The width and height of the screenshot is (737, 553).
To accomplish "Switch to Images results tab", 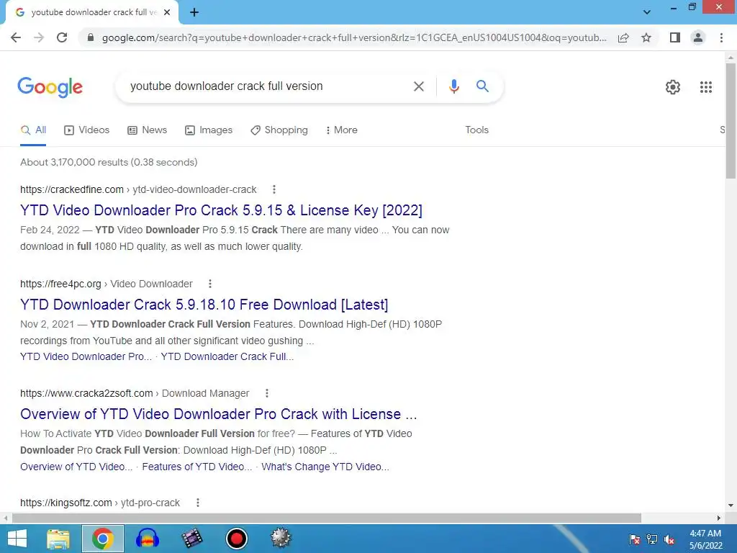I will pyautogui.click(x=209, y=130).
